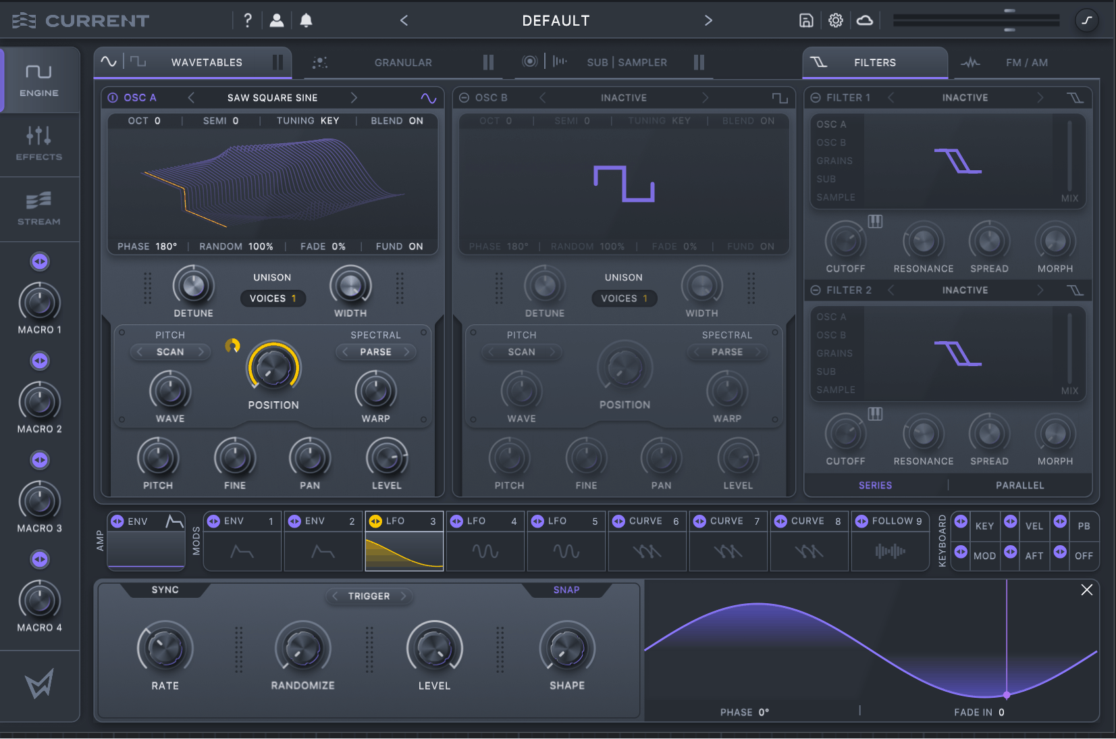Select previous Filter 2 type arrow
Screen dimensions: 1116x739
tap(891, 290)
